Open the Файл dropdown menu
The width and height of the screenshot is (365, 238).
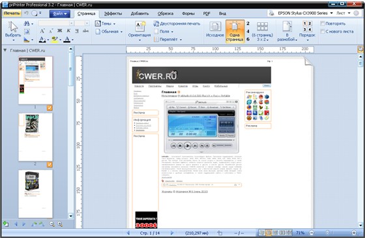(60, 14)
